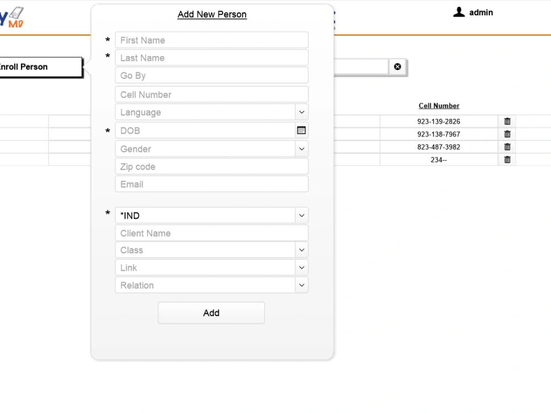Delete the row with 923-138-7967
This screenshot has height=413, width=551.
point(507,134)
